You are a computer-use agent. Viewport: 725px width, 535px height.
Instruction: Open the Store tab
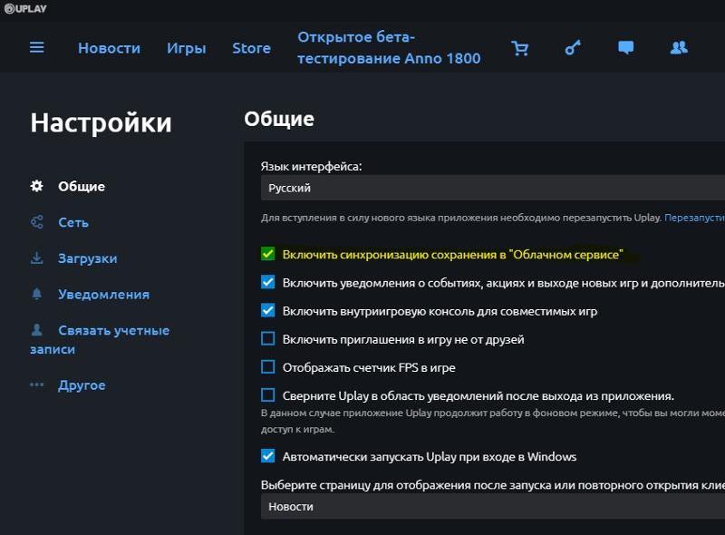[x=252, y=48]
